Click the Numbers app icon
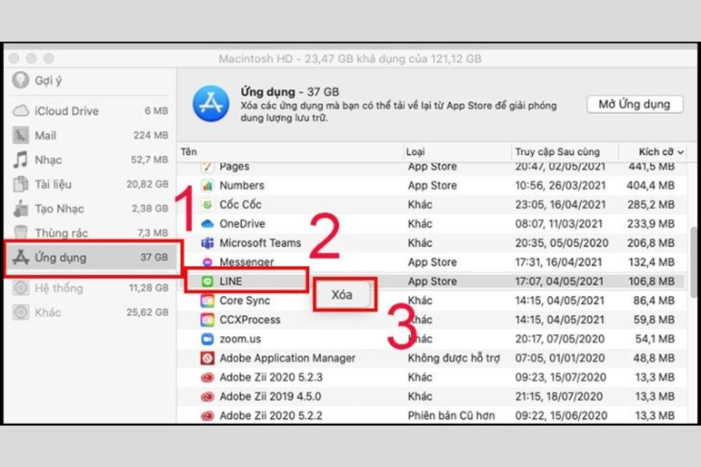This screenshot has width=701, height=467. click(x=207, y=186)
